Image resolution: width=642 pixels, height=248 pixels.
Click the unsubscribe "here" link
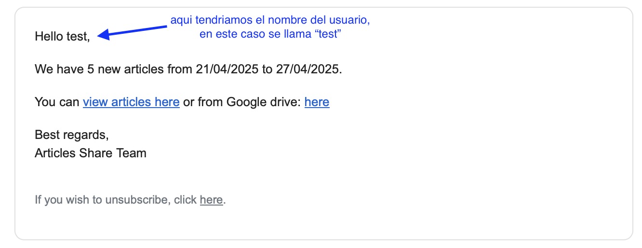(211, 200)
